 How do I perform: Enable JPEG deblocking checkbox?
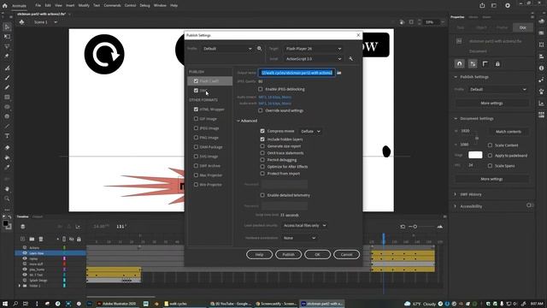pyautogui.click(x=260, y=89)
